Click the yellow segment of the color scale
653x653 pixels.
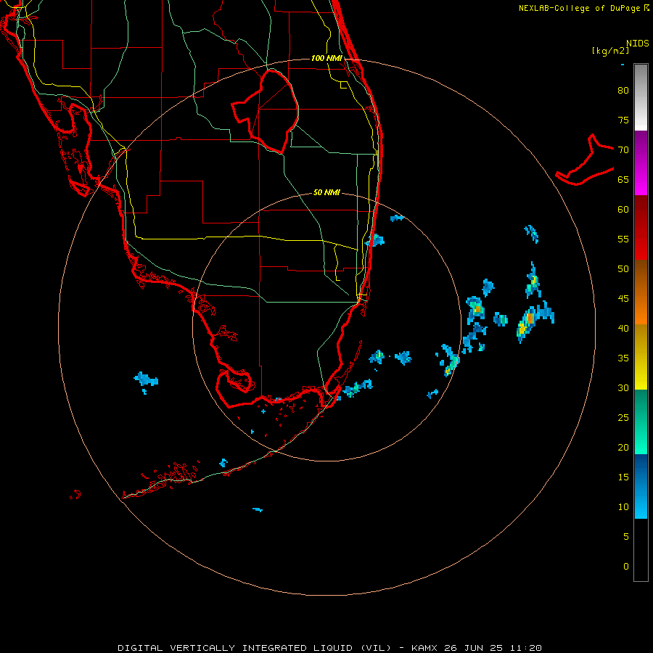point(641,357)
